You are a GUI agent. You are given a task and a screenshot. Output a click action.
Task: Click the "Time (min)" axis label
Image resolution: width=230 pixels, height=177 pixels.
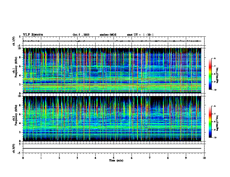pos(116,161)
